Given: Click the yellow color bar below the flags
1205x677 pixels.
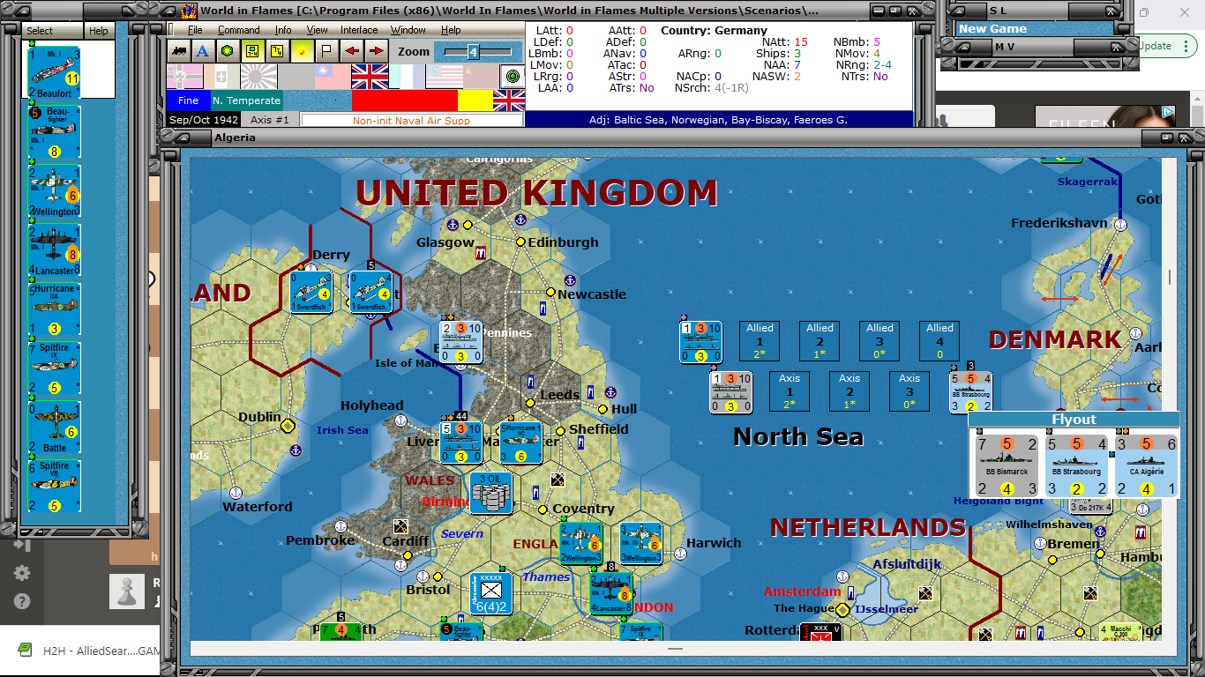Looking at the screenshot, I should tap(475, 100).
